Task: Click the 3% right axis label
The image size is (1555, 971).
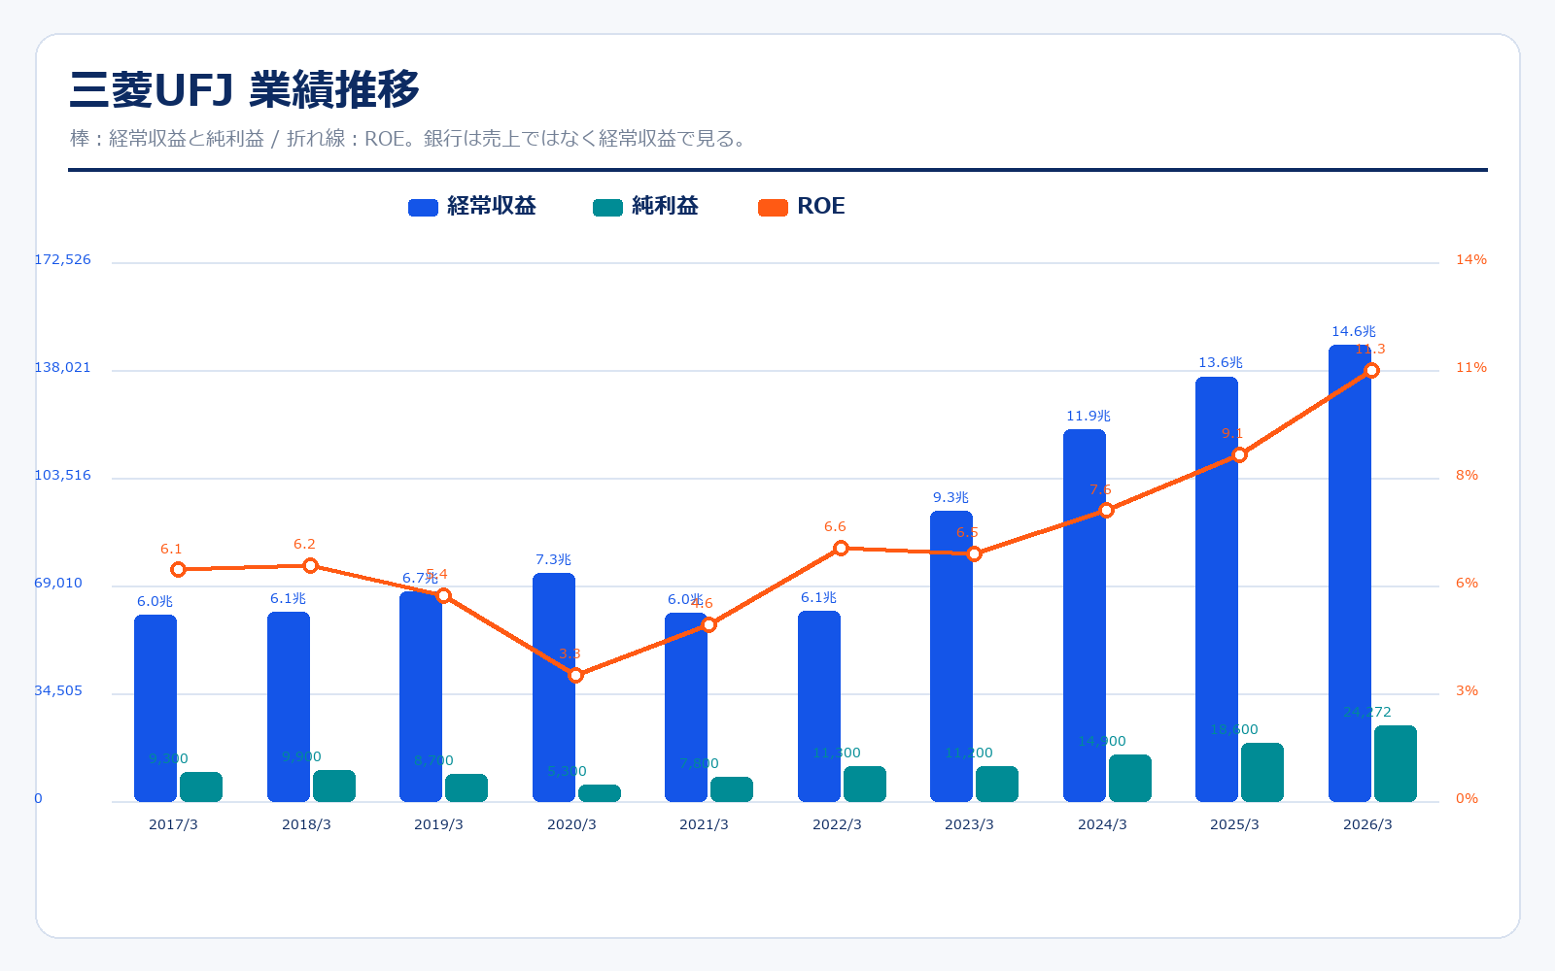Action: pyautogui.click(x=1467, y=691)
